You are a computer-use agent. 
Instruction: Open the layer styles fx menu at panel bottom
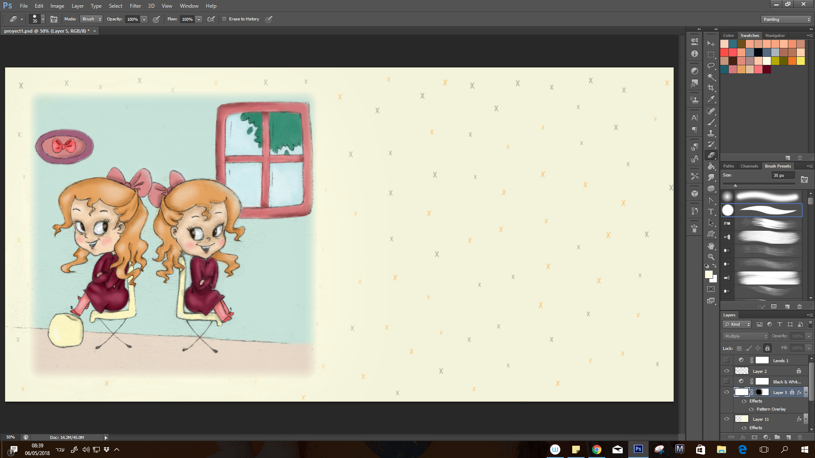tap(743, 437)
